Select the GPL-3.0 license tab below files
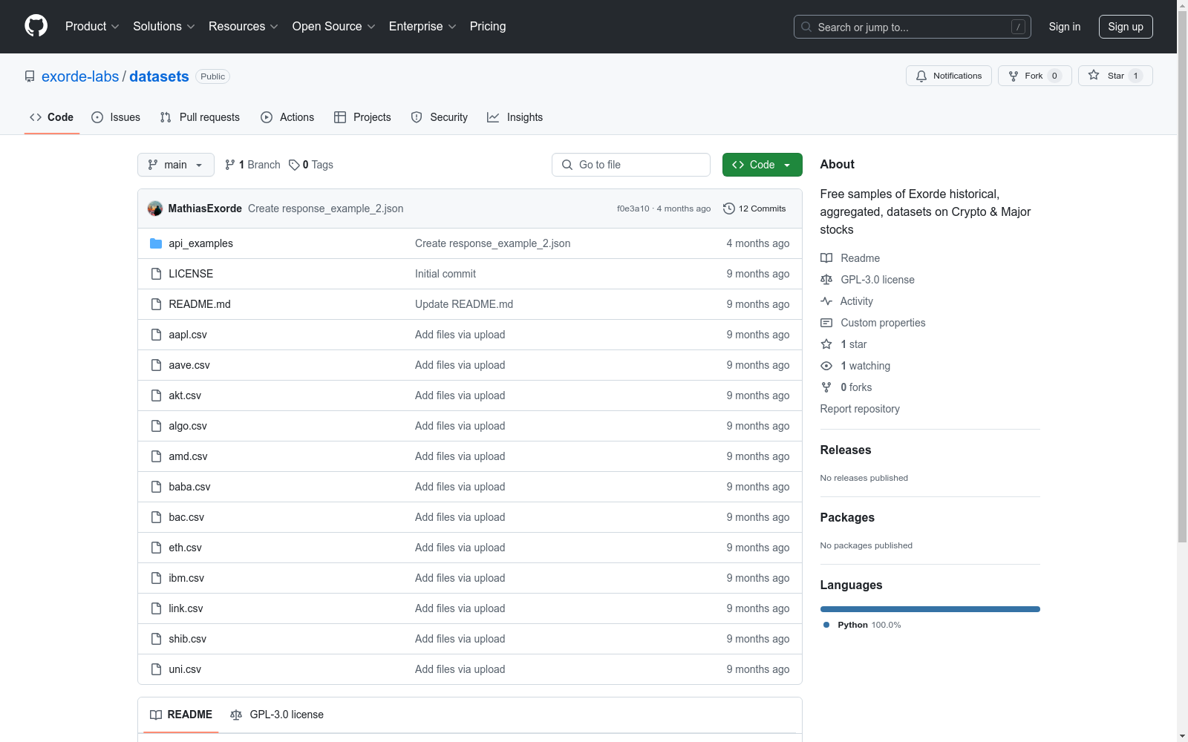Viewport: 1188px width, 742px height. pos(277,715)
